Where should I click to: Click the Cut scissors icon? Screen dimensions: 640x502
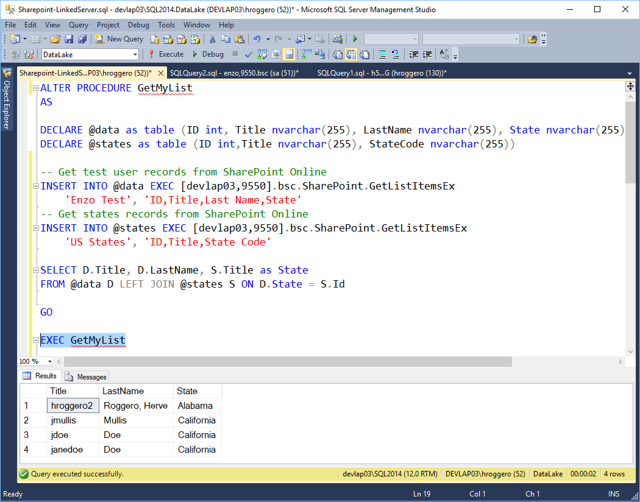click(212, 39)
